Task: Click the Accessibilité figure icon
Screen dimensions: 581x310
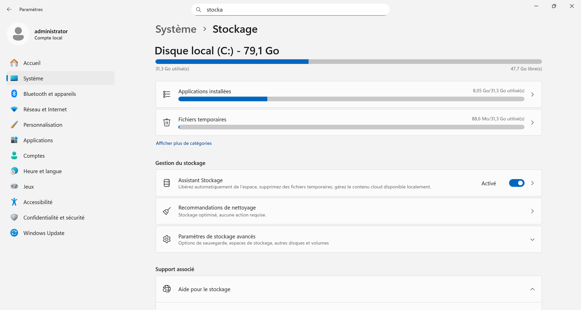Action: pyautogui.click(x=14, y=202)
